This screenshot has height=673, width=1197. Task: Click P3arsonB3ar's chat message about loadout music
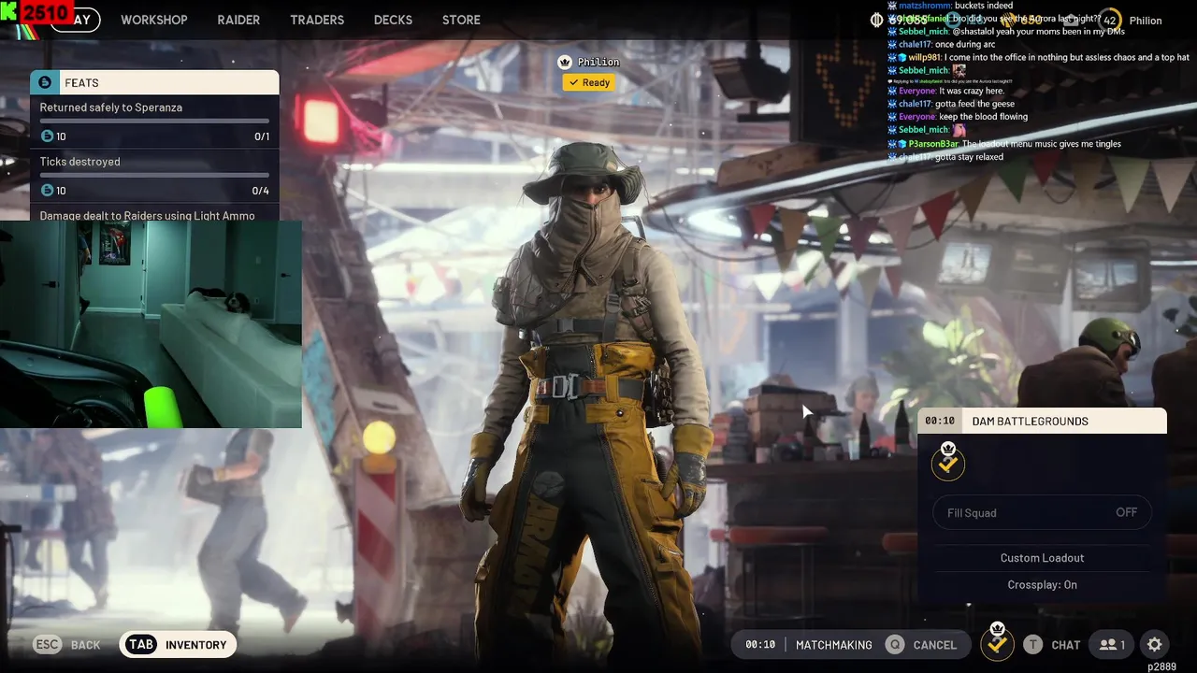[x=1004, y=144]
